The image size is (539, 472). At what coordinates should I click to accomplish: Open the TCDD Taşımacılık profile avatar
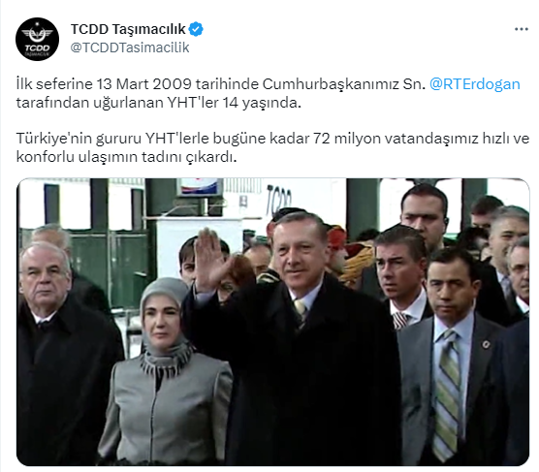coord(37,39)
